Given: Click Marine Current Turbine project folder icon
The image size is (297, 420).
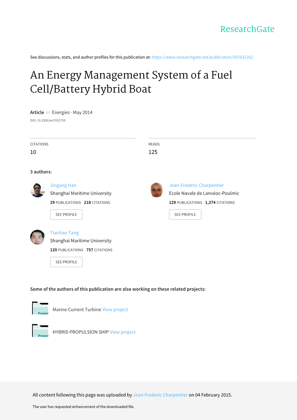Looking at the screenshot, I should click(40, 308).
